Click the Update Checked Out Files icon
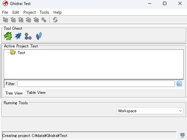187x140 pixels. click(x=21, y=20)
